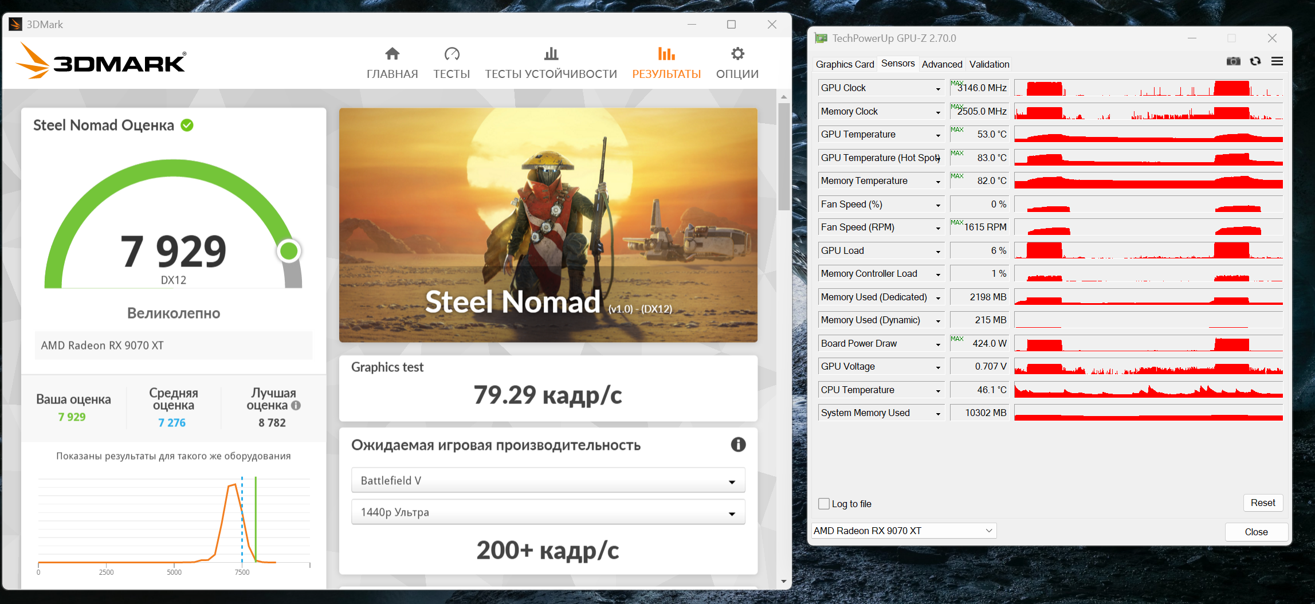The image size is (1315, 604).
Task: Open the GPU Clock sensor dropdown
Action: [x=938, y=89]
